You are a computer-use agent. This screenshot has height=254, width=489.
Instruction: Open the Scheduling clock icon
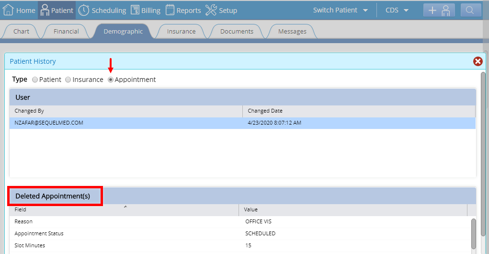84,10
